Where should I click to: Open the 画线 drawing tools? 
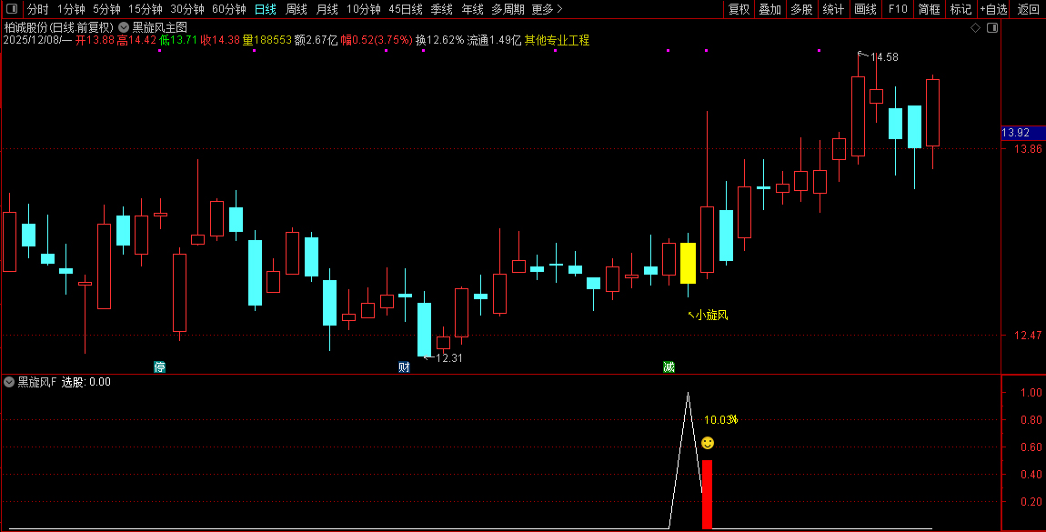pos(865,9)
